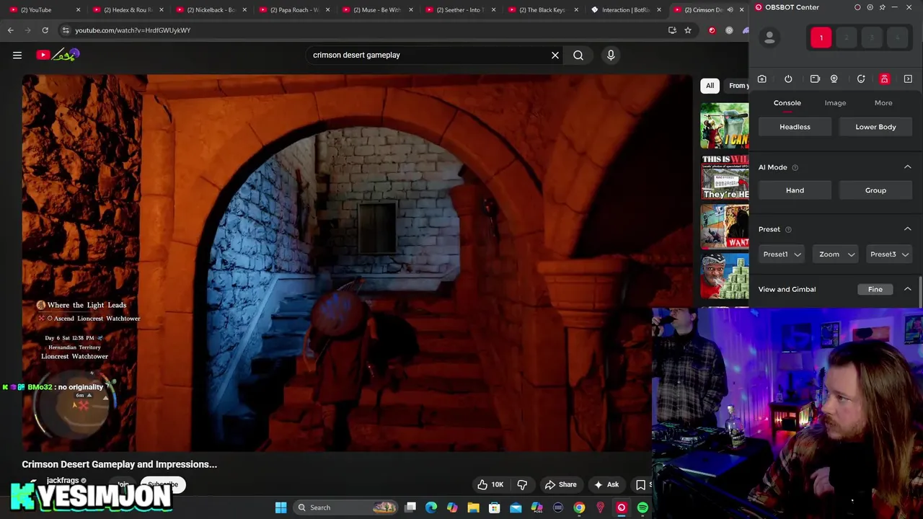Toggle the Lower Body tracking mode
Image resolution: width=923 pixels, height=519 pixels.
pos(875,127)
